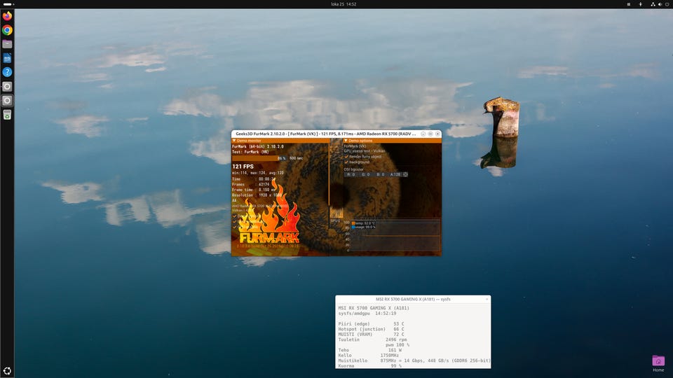Open the clock showing loka 25 14:52
The image size is (673, 378).
point(344,4)
